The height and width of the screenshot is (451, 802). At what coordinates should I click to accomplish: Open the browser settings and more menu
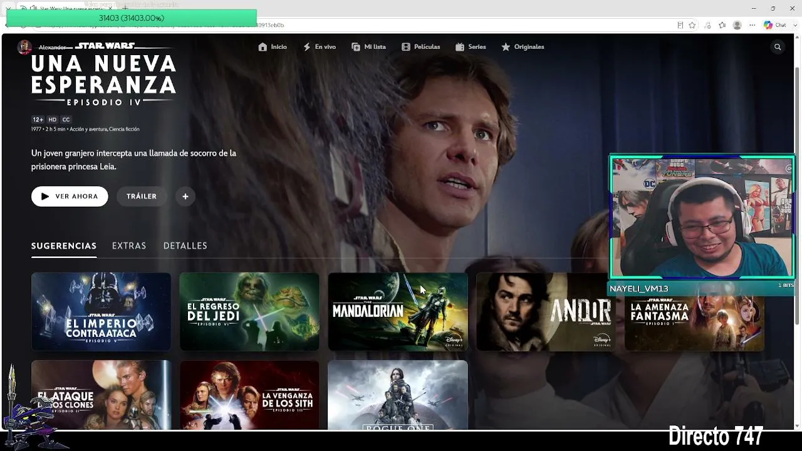[753, 25]
